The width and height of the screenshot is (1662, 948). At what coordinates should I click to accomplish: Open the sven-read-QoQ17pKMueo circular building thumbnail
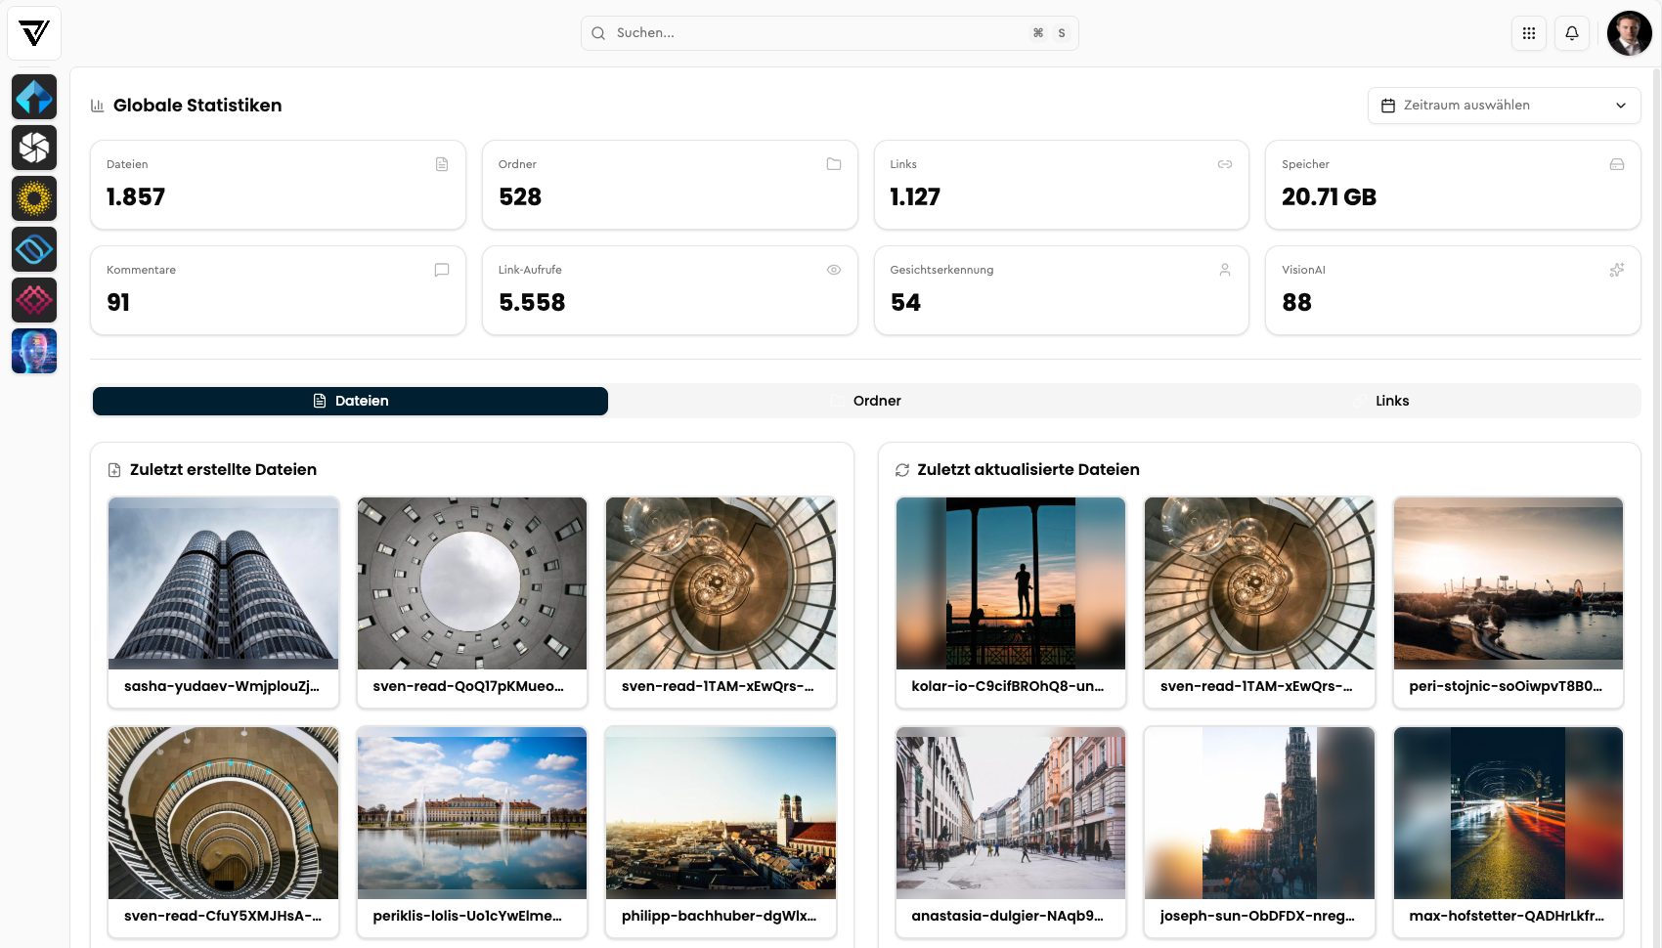pyautogui.click(x=472, y=583)
